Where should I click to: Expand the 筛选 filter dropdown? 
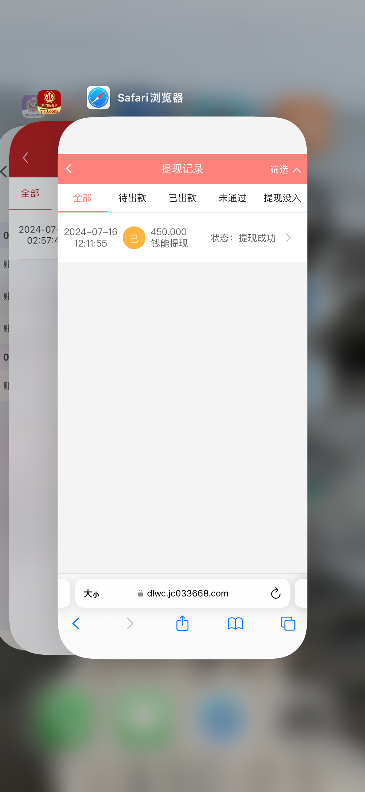click(x=285, y=169)
